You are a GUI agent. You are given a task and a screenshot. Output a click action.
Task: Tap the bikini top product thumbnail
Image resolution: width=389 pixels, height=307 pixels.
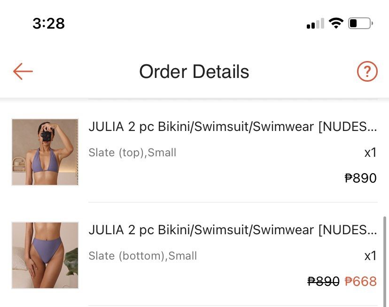[45, 152]
